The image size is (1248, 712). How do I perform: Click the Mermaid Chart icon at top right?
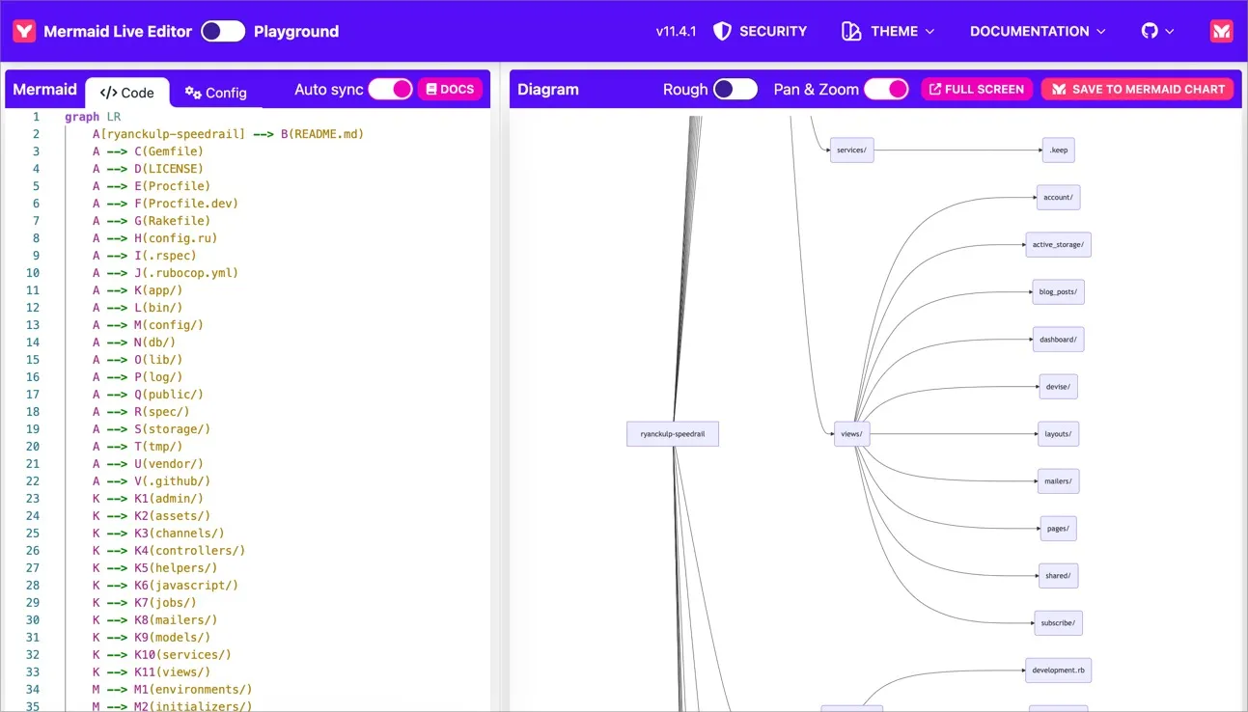(x=1221, y=31)
